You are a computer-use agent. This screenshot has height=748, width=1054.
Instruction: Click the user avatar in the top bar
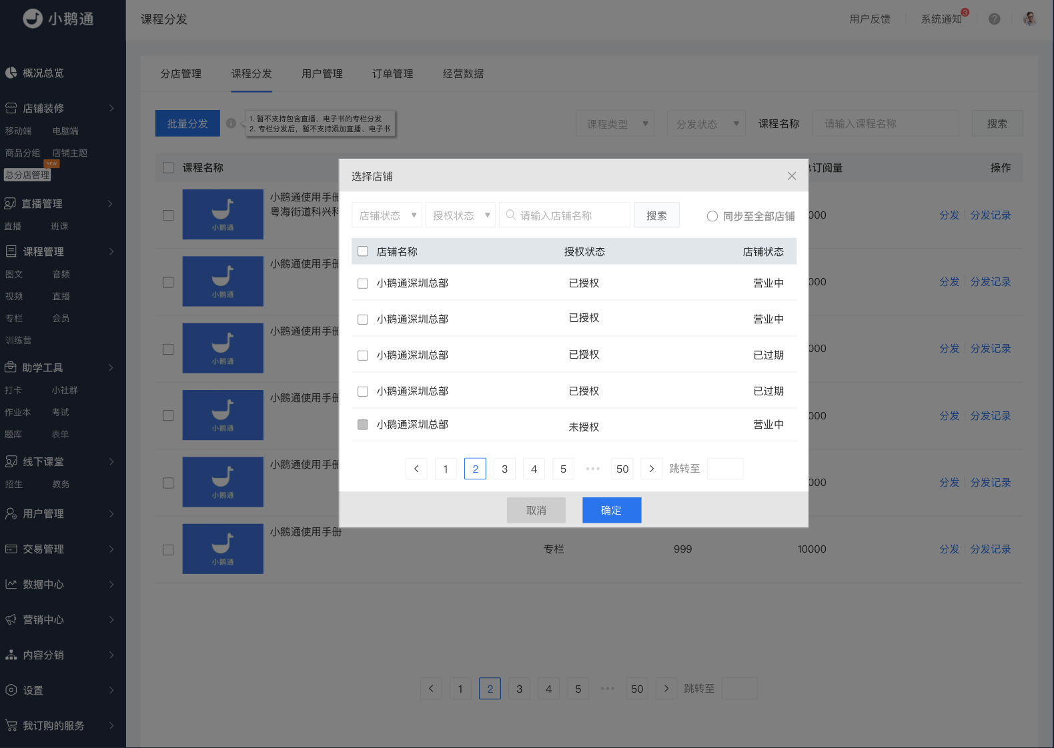(x=1030, y=19)
